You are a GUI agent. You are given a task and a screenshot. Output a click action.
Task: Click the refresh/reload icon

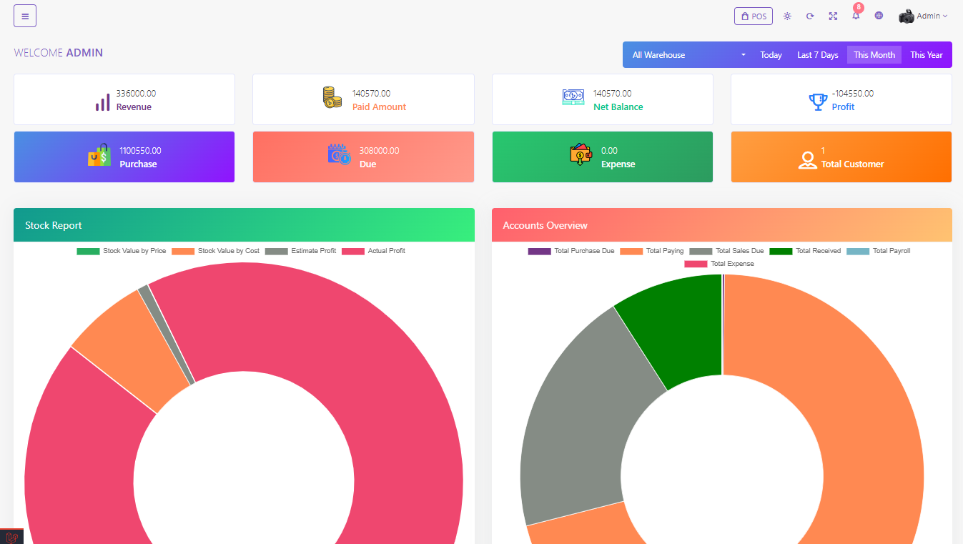pyautogui.click(x=810, y=16)
